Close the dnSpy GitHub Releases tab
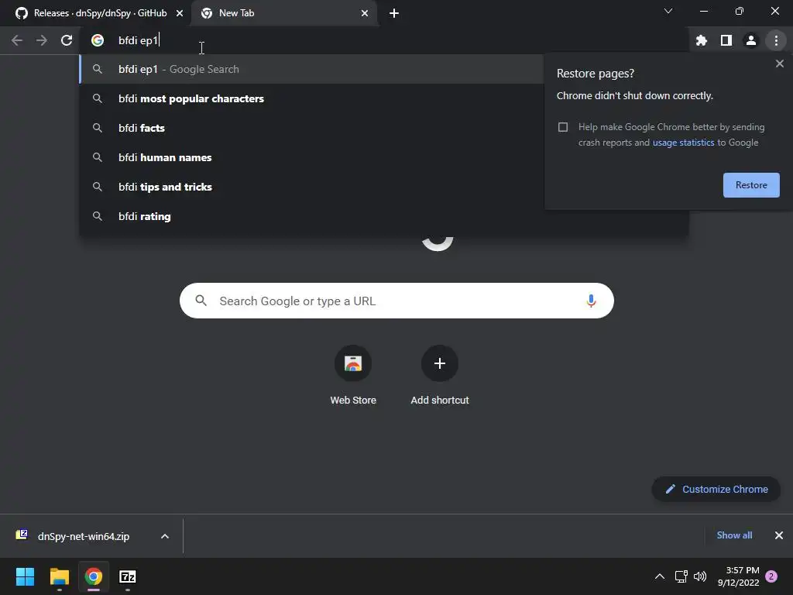 pos(180,13)
